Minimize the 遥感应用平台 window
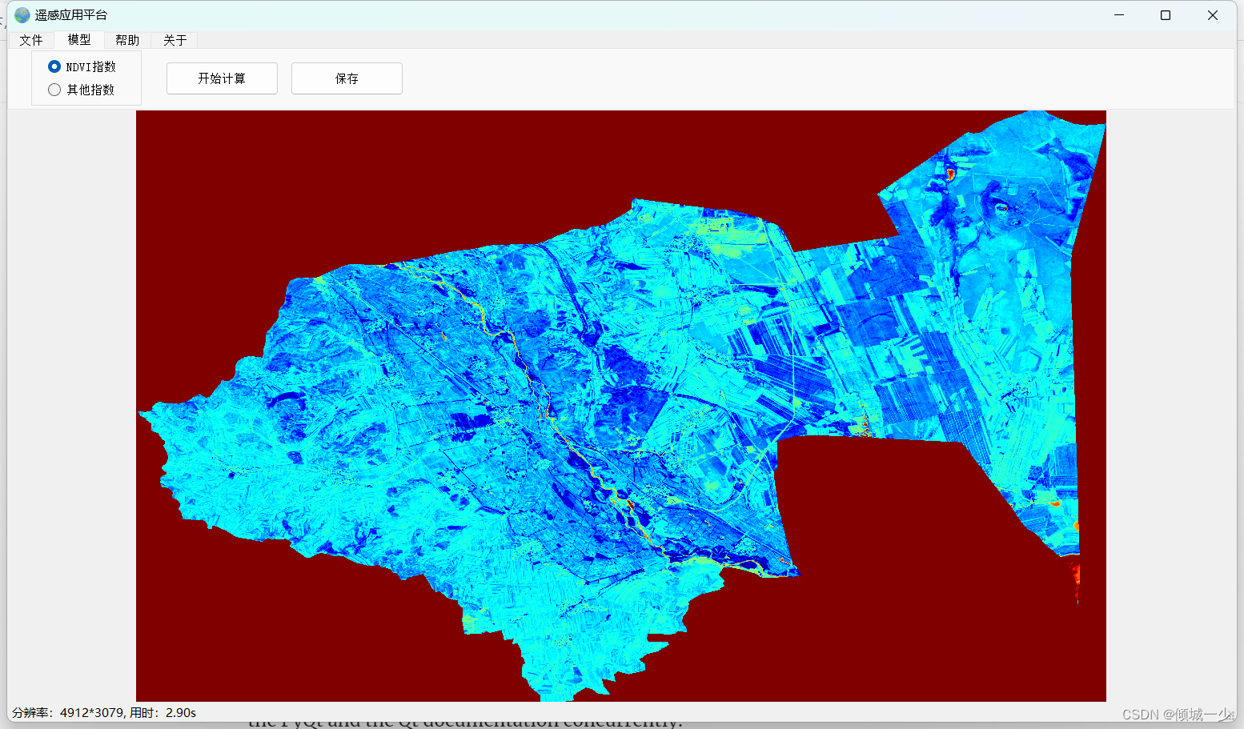 1119,15
